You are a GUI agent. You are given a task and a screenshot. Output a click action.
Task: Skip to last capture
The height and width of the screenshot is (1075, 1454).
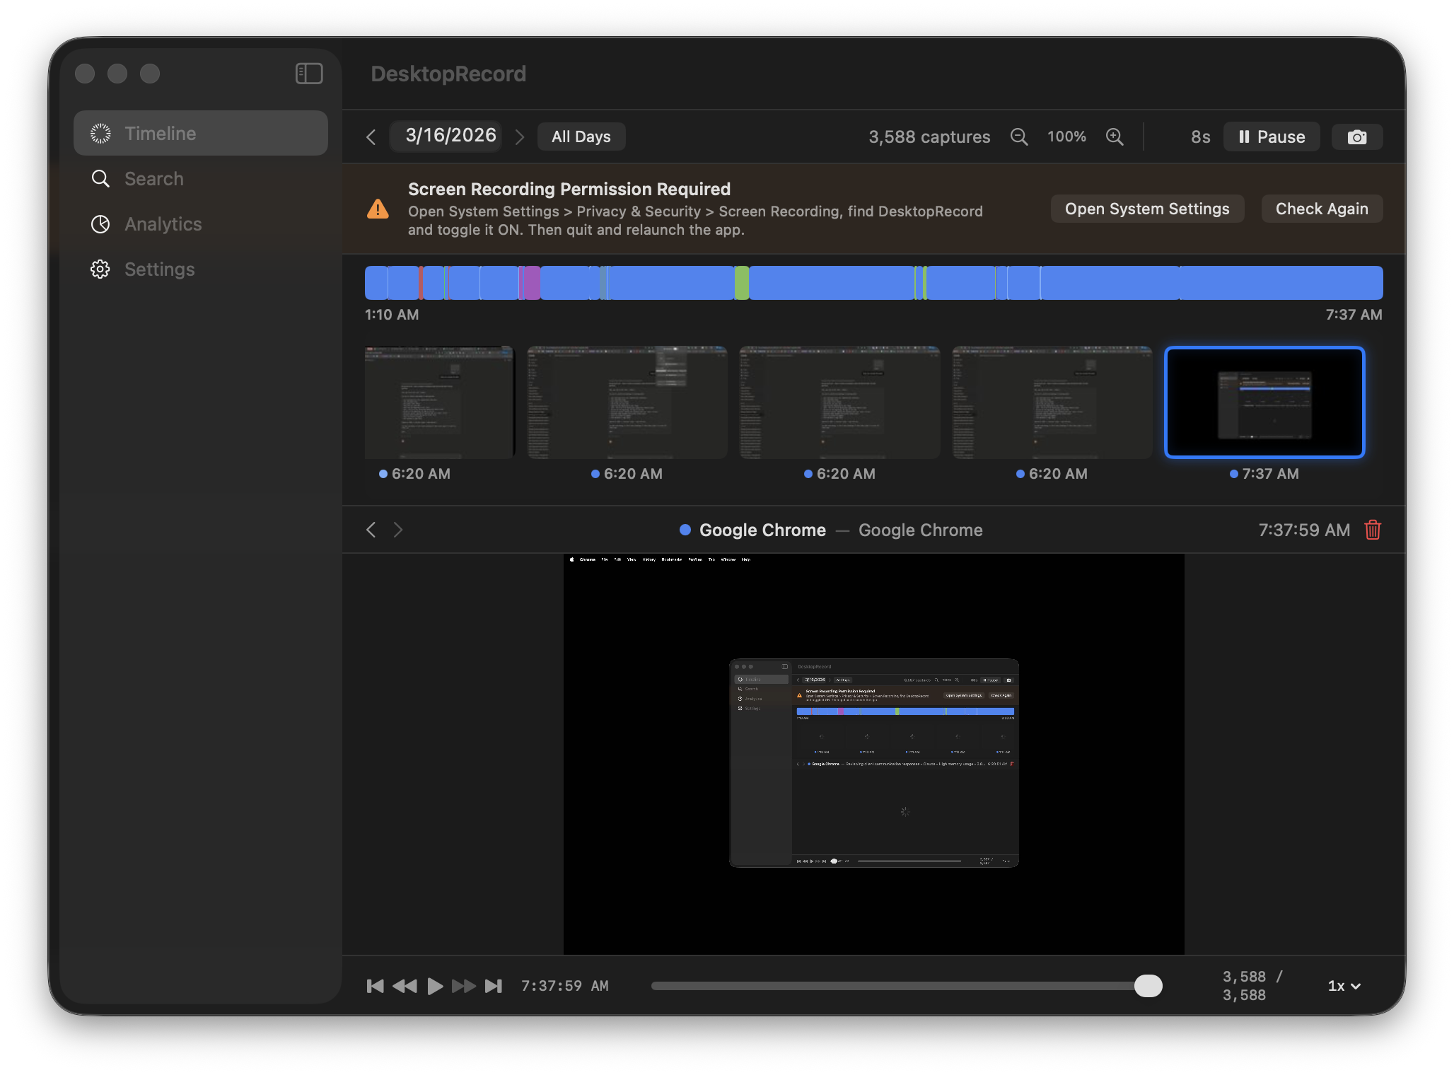494,986
